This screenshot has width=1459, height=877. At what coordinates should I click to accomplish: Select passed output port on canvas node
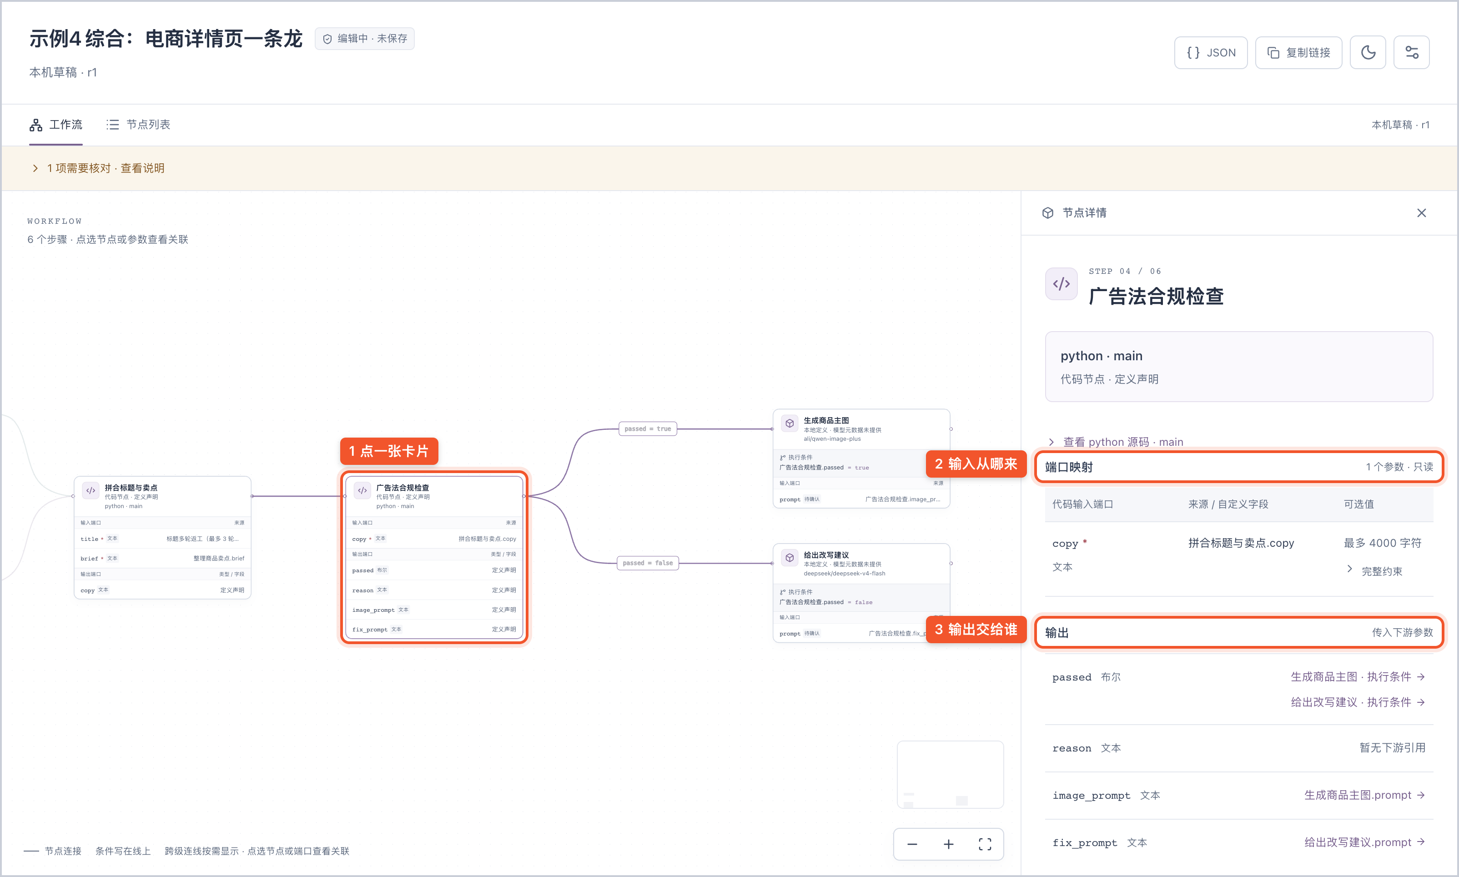pyautogui.click(x=434, y=570)
